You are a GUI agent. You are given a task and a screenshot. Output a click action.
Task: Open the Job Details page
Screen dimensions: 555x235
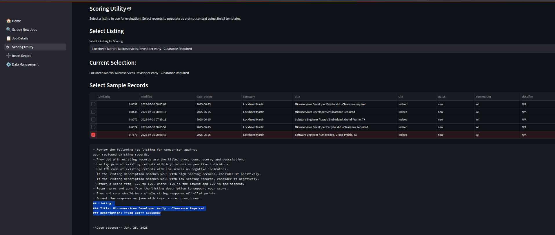point(20,38)
